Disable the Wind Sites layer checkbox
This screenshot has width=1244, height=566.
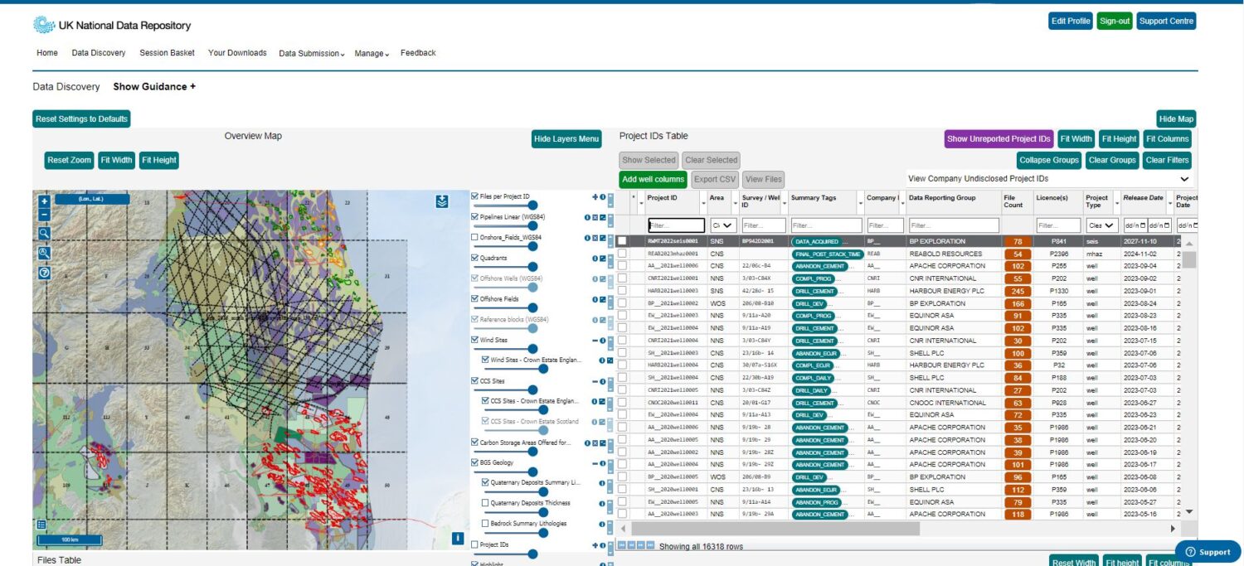[x=474, y=339]
